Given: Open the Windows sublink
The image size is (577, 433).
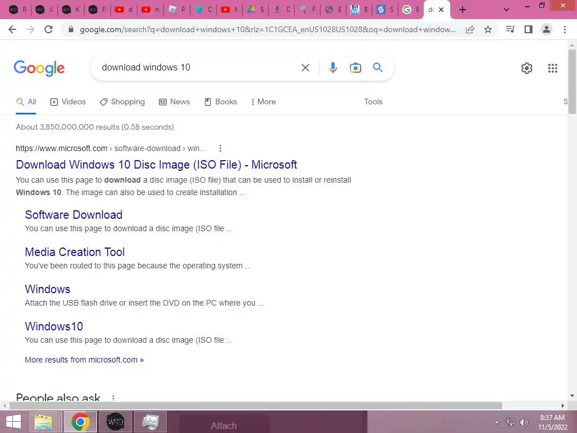Looking at the screenshot, I should click(x=47, y=289).
